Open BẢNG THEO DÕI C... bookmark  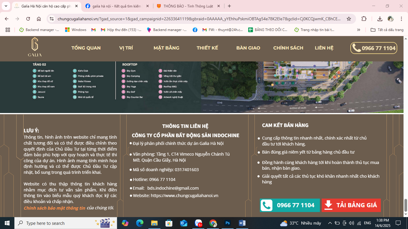pos(268,30)
